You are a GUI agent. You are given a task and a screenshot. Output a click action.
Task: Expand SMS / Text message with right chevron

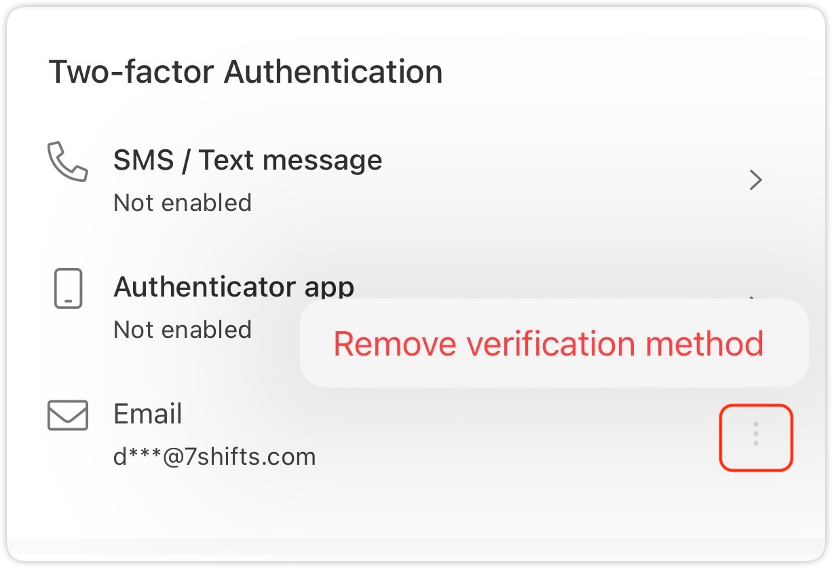(x=755, y=180)
